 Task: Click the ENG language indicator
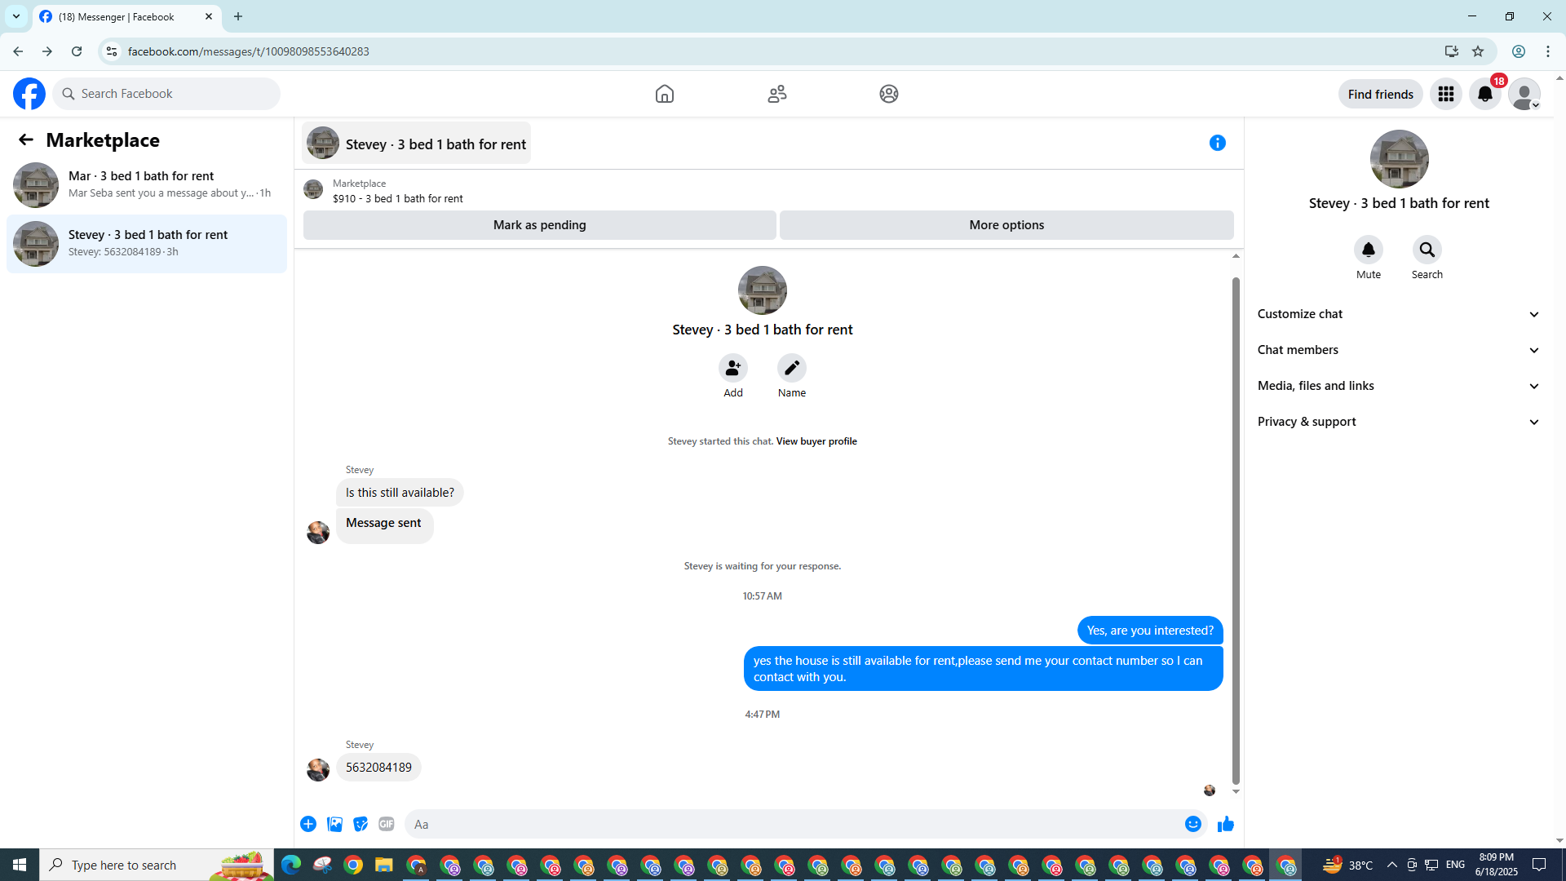point(1455,865)
